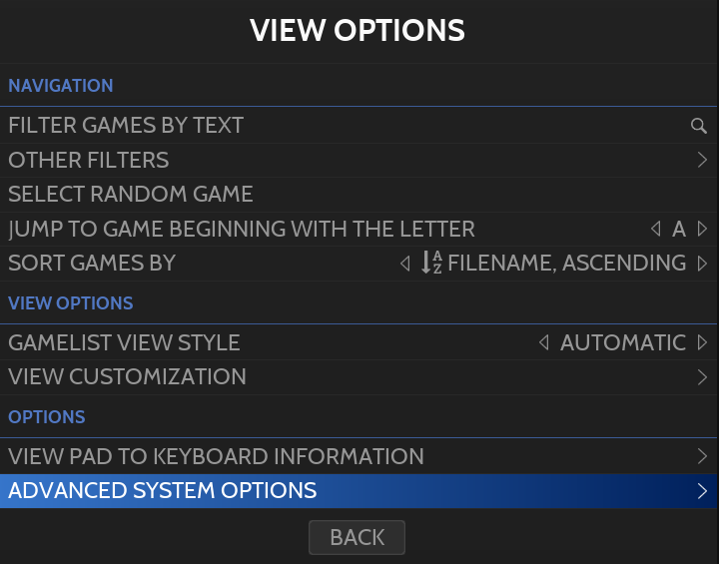719x564 pixels.
Task: Choose Select Random Game
Action: pyautogui.click(x=131, y=194)
